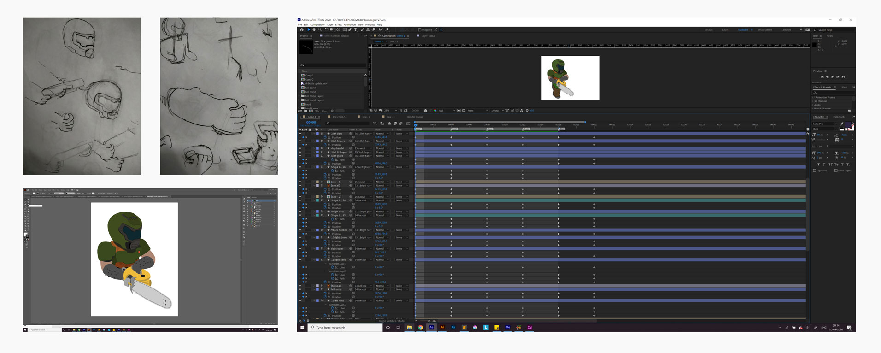
Task: Click the Home icon in toolbar
Action: 302,29
